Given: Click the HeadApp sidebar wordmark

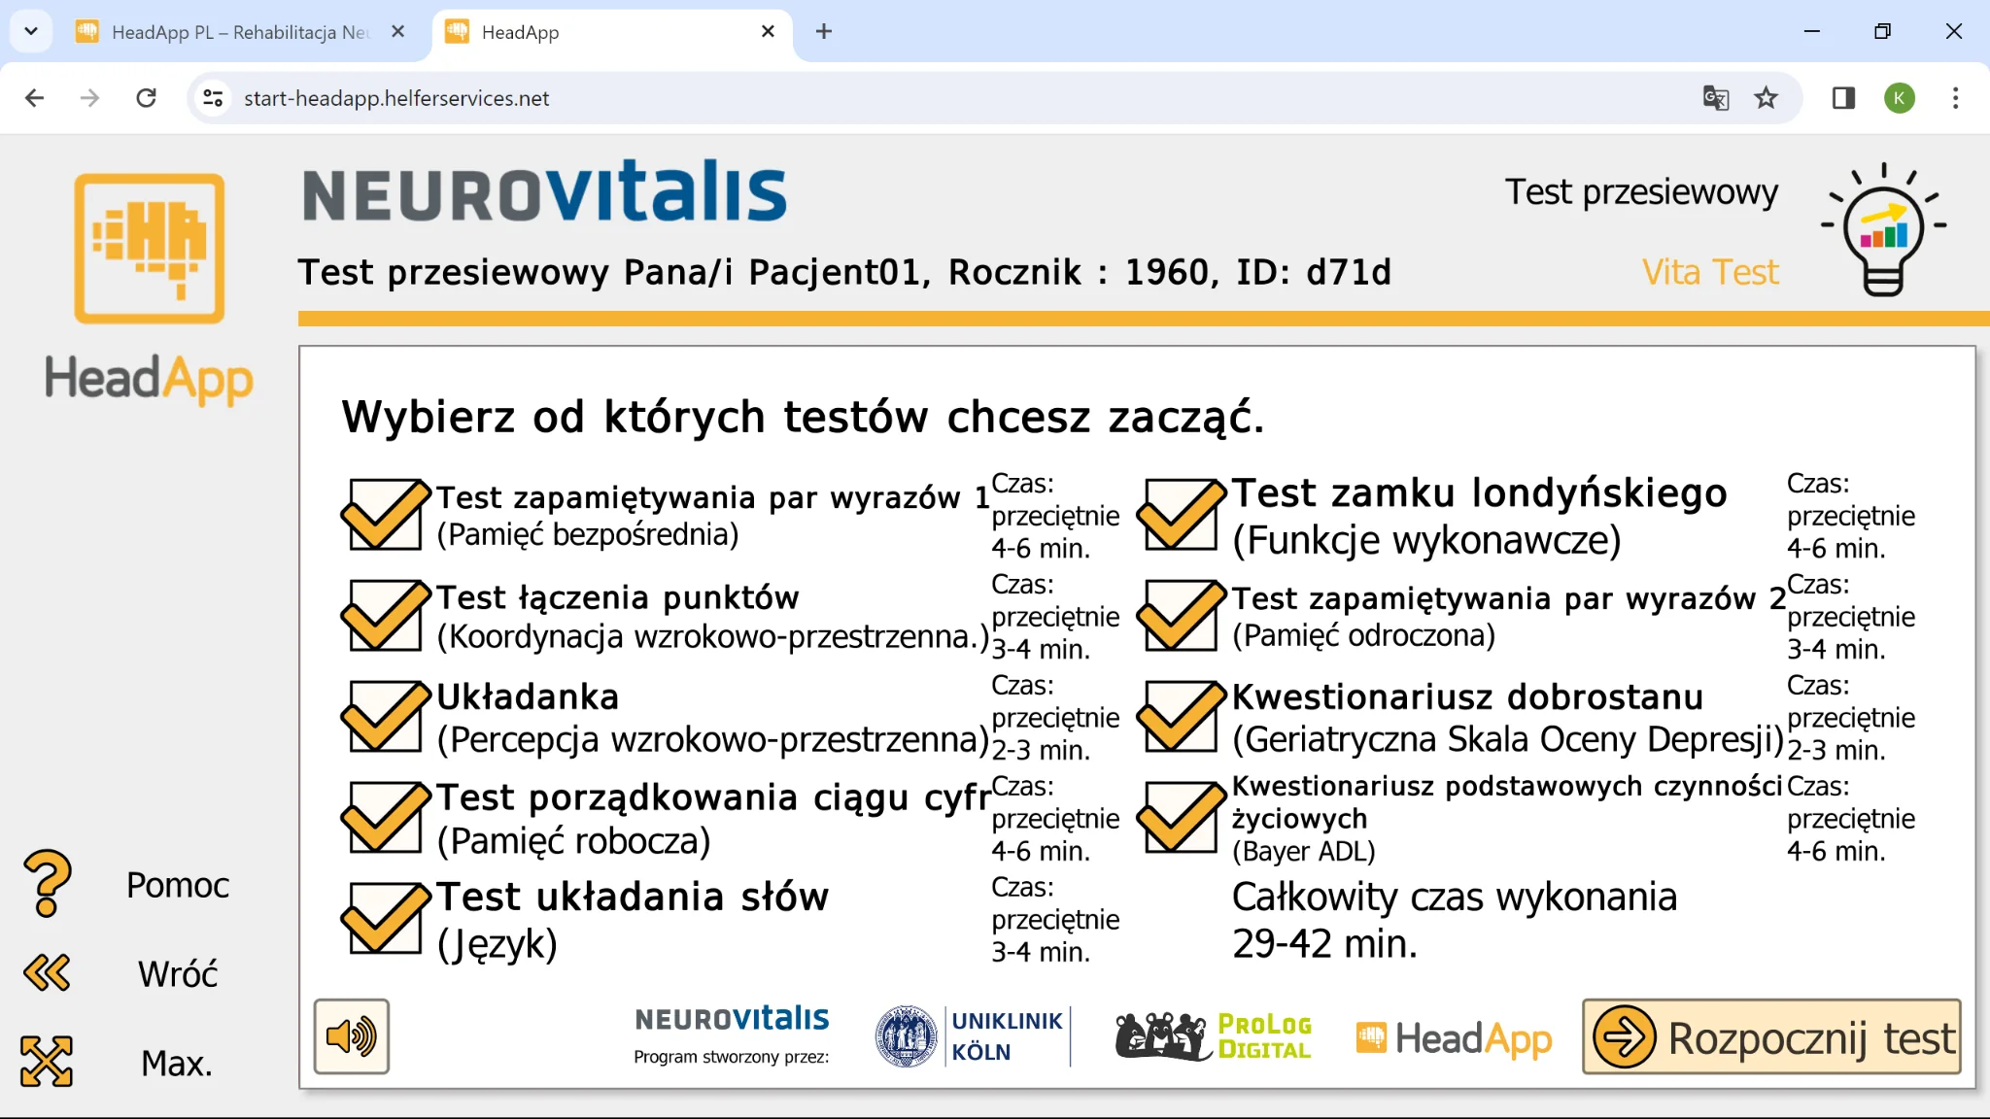Looking at the screenshot, I should point(149,379).
